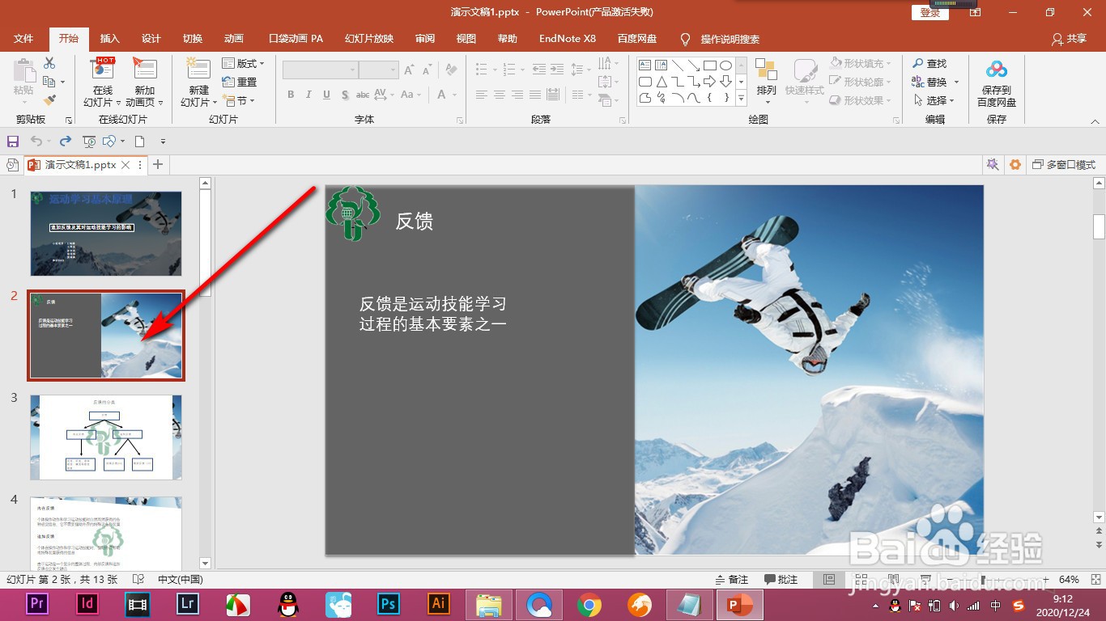1106x621 pixels.
Task: Select slide 3 thumbnail
Action: click(106, 437)
